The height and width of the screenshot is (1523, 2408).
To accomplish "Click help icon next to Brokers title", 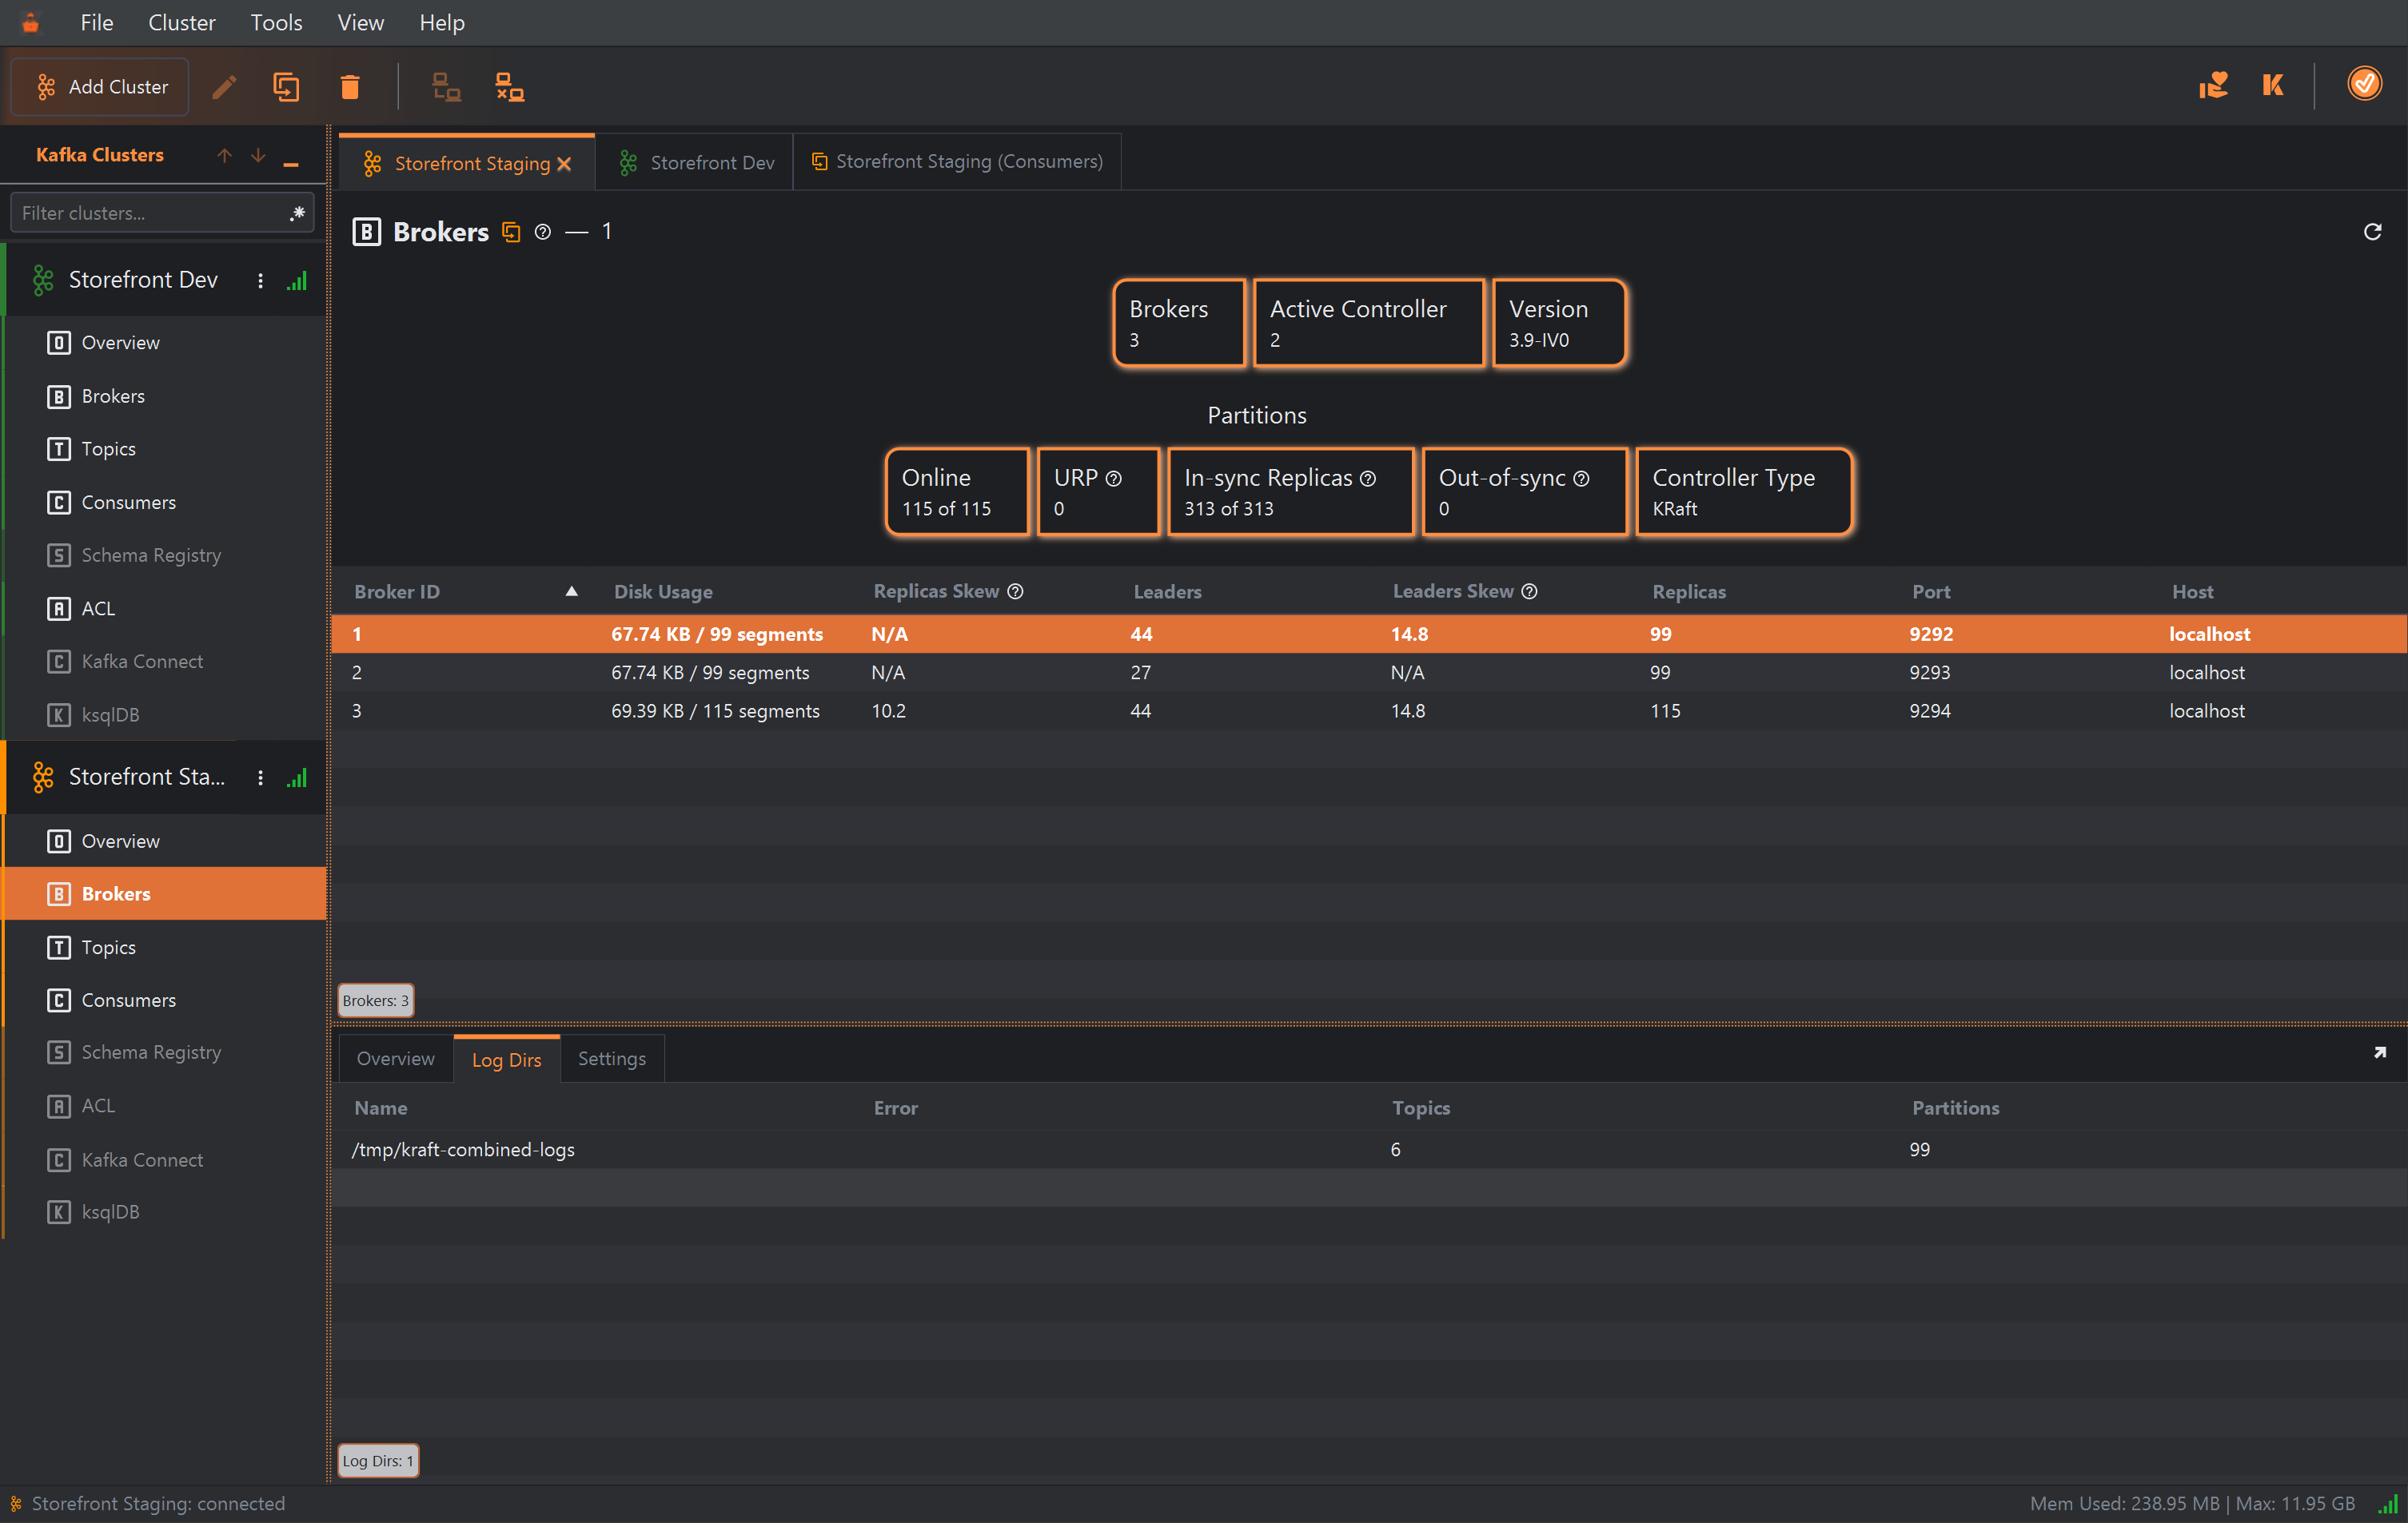I will click(x=543, y=232).
